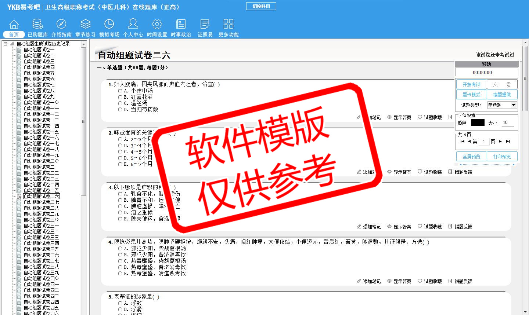Click the 开始考试 button
The image size is (529, 315).
point(471,84)
